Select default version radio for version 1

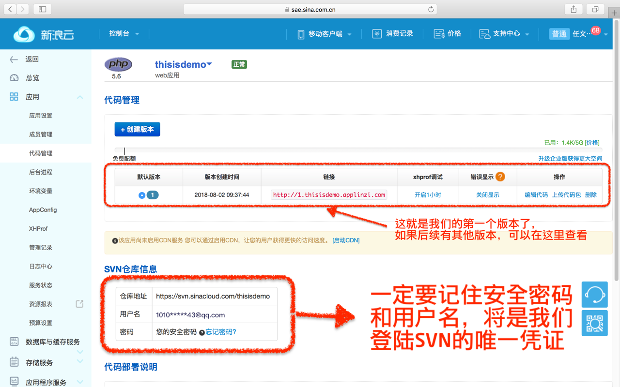(x=142, y=195)
